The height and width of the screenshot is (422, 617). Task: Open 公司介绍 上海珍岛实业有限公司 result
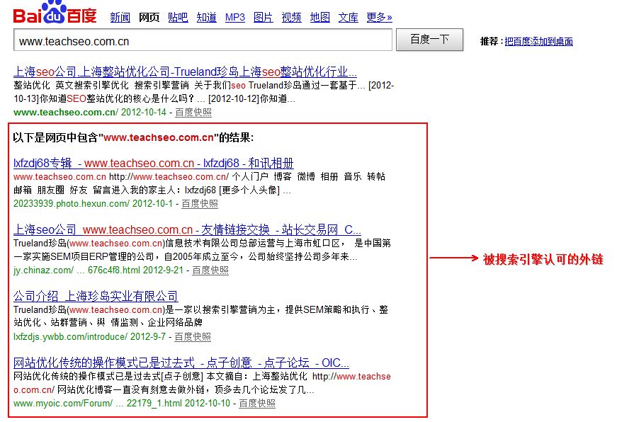(x=96, y=296)
